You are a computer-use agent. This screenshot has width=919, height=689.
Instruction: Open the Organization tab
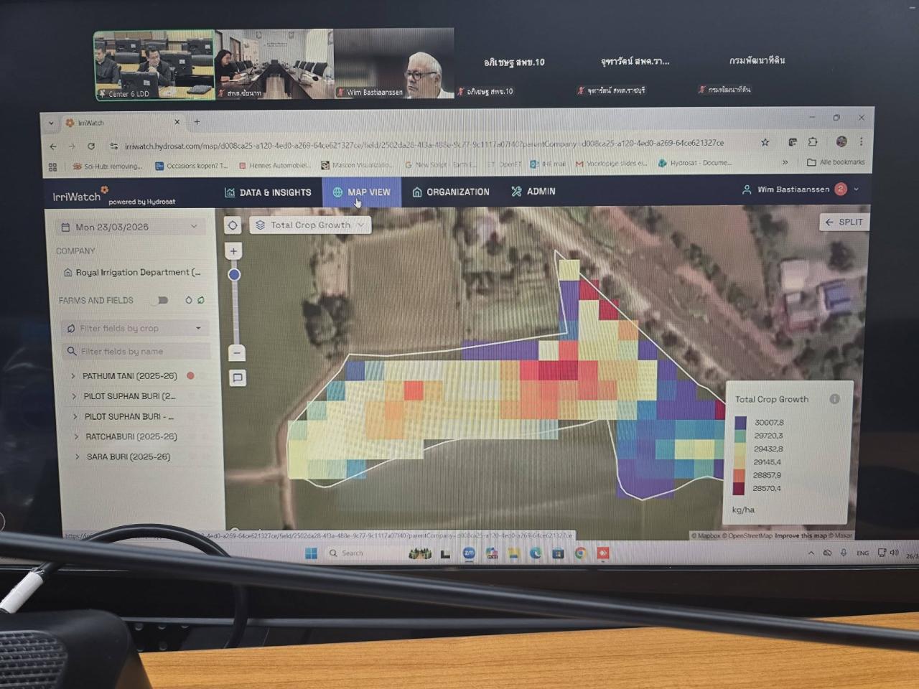point(450,192)
